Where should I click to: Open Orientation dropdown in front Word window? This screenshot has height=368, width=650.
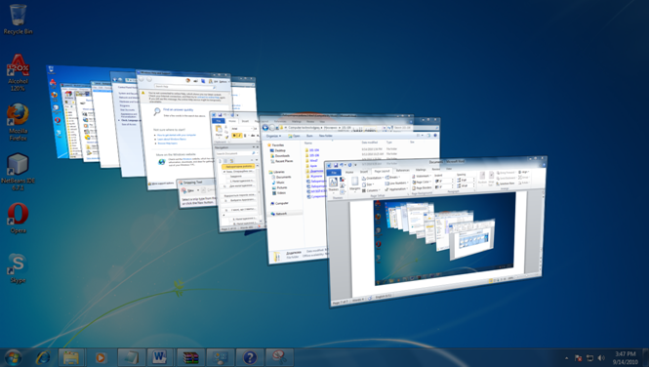(x=372, y=179)
